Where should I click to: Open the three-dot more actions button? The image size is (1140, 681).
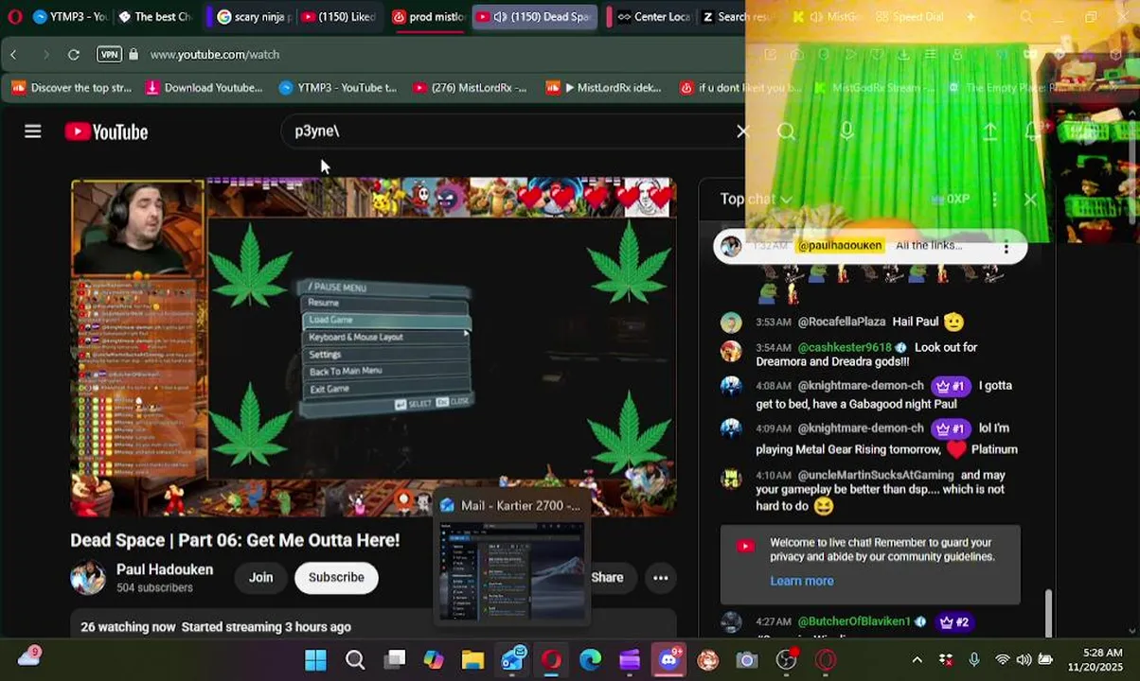(661, 577)
